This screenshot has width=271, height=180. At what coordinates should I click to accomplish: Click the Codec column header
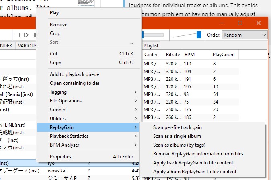point(152,55)
